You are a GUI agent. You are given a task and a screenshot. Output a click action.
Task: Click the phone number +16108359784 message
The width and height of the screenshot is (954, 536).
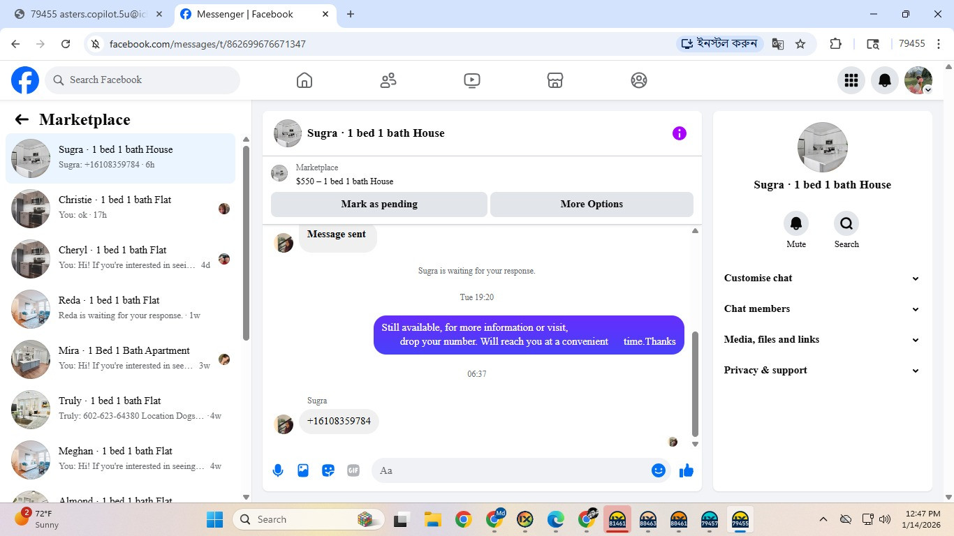(339, 422)
